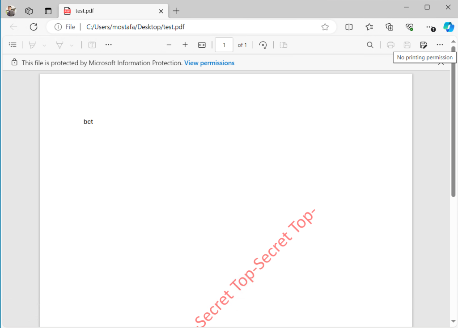This screenshot has height=328, width=458.
Task: Refresh the page
Action: click(34, 27)
